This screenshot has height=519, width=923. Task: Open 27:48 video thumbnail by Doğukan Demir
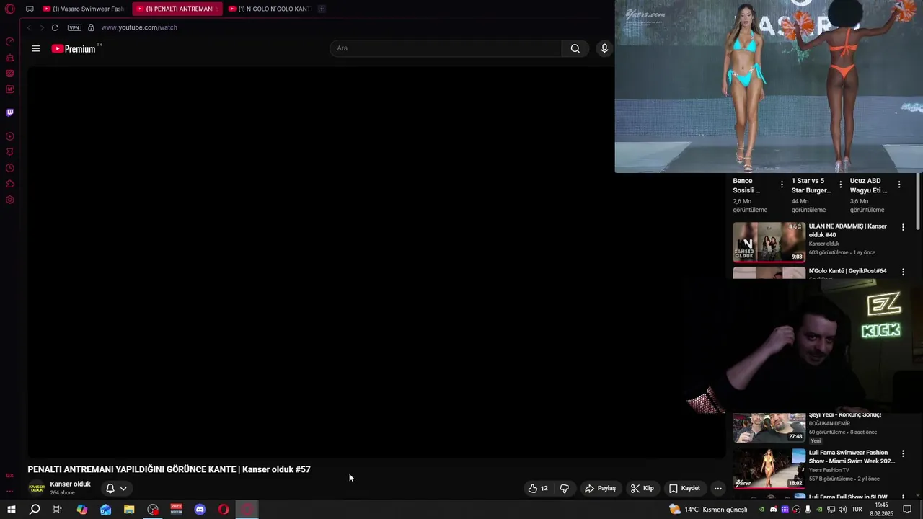769,427
